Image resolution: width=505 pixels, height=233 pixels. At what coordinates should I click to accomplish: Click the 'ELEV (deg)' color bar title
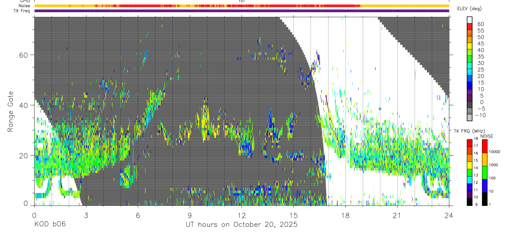(x=470, y=9)
